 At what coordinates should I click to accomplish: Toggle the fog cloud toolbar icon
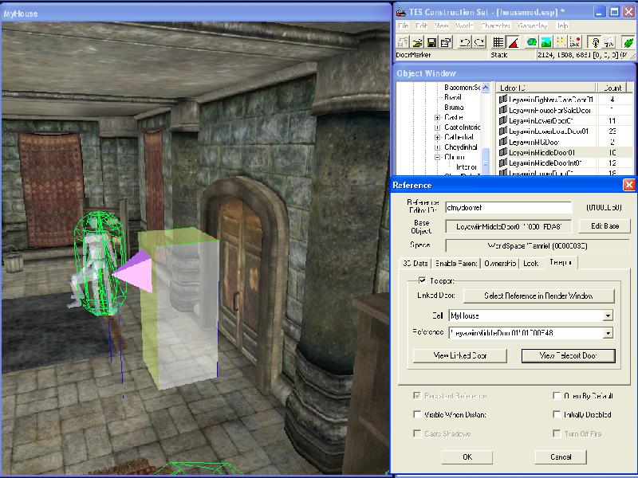[x=608, y=42]
